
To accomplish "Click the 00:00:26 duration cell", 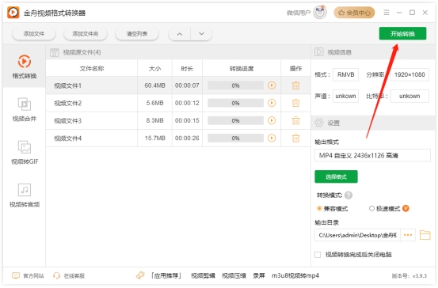I will [187, 138].
